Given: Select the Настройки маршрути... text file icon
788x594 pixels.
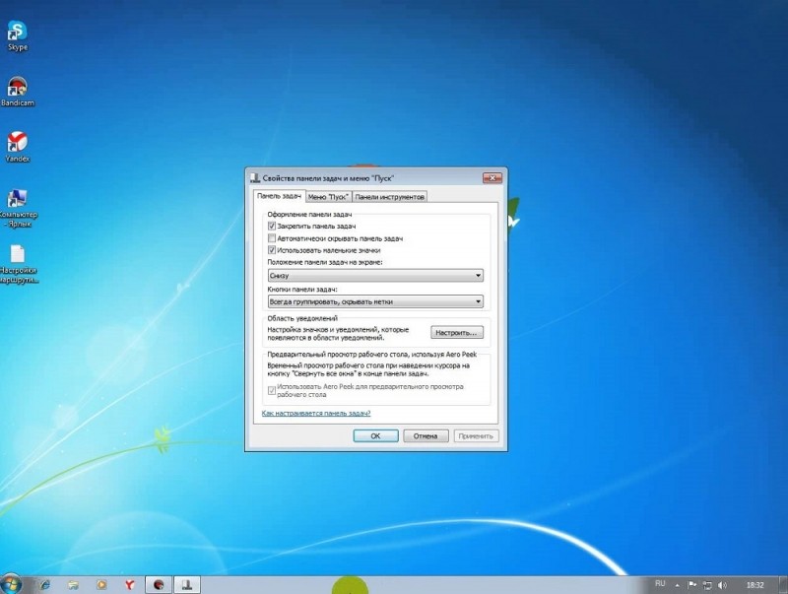Looking at the screenshot, I should click(18, 264).
